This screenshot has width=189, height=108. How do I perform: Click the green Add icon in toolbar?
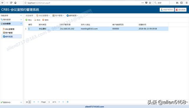click(26, 20)
